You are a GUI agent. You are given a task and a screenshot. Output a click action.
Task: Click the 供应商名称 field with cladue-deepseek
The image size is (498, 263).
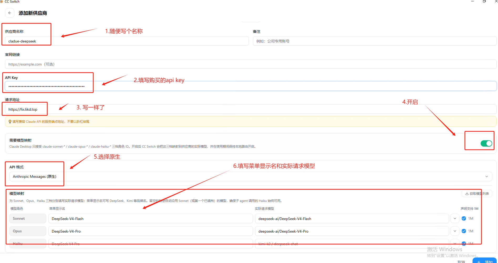(127, 41)
